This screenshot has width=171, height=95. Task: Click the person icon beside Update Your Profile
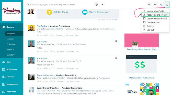(144, 11)
